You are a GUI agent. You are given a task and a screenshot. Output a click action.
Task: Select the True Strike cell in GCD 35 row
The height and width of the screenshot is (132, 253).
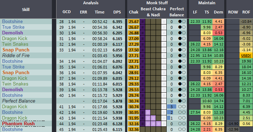(x=13, y=67)
